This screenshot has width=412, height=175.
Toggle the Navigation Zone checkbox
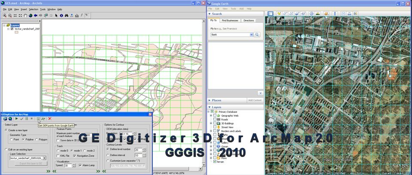75,156
